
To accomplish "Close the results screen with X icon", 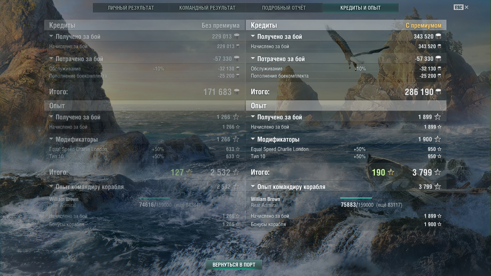I will click(467, 7).
